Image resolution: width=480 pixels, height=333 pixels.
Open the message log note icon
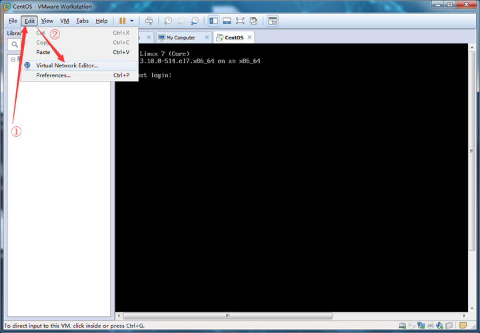tap(463, 326)
